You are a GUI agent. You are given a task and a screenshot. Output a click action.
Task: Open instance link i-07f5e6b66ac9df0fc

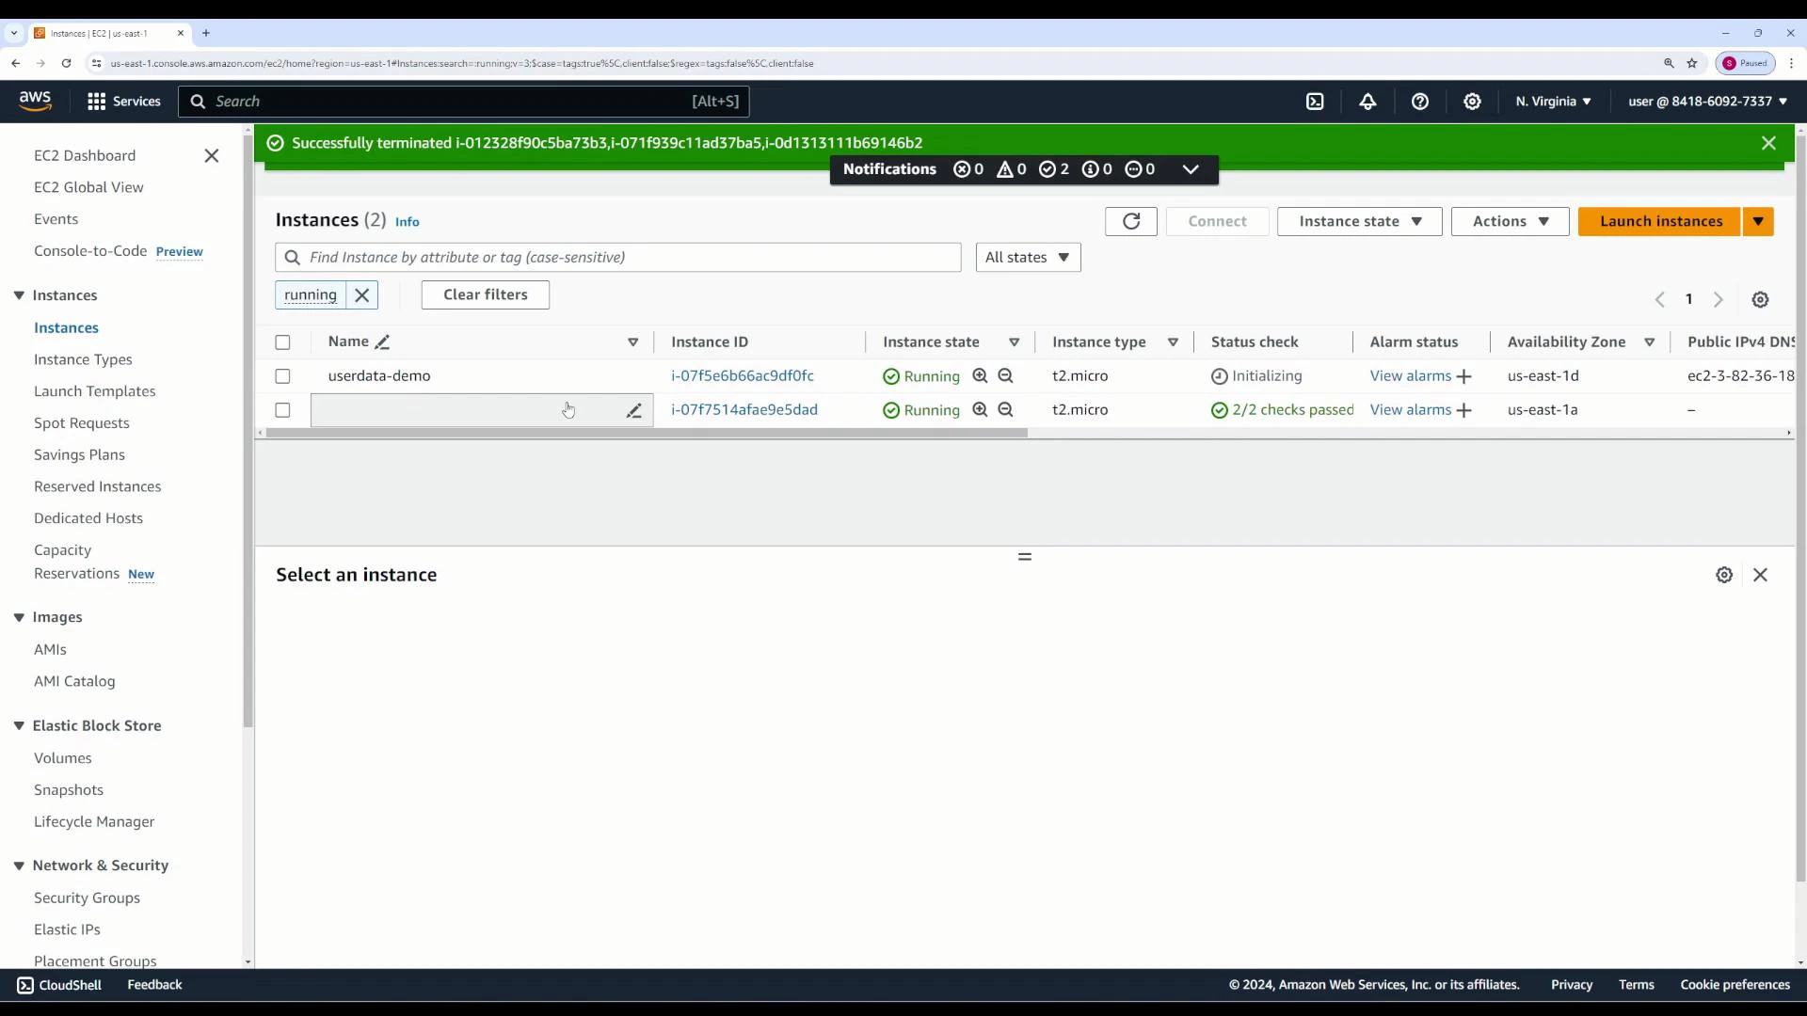(x=743, y=375)
